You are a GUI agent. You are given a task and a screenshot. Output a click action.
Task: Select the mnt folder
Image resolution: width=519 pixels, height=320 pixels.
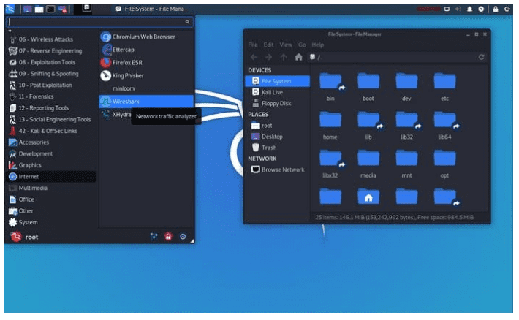pos(406,164)
